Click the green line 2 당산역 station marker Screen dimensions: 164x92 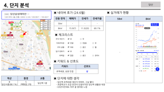click(x=16, y=25)
